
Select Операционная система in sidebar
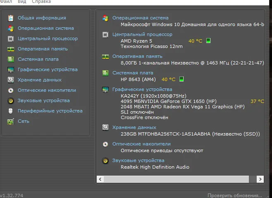pos(46,28)
